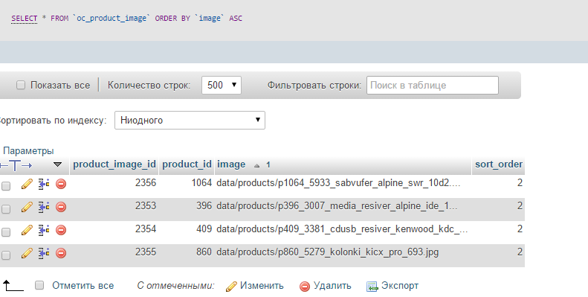
Task: Click the red icon next to Удалить
Action: tap(305, 287)
